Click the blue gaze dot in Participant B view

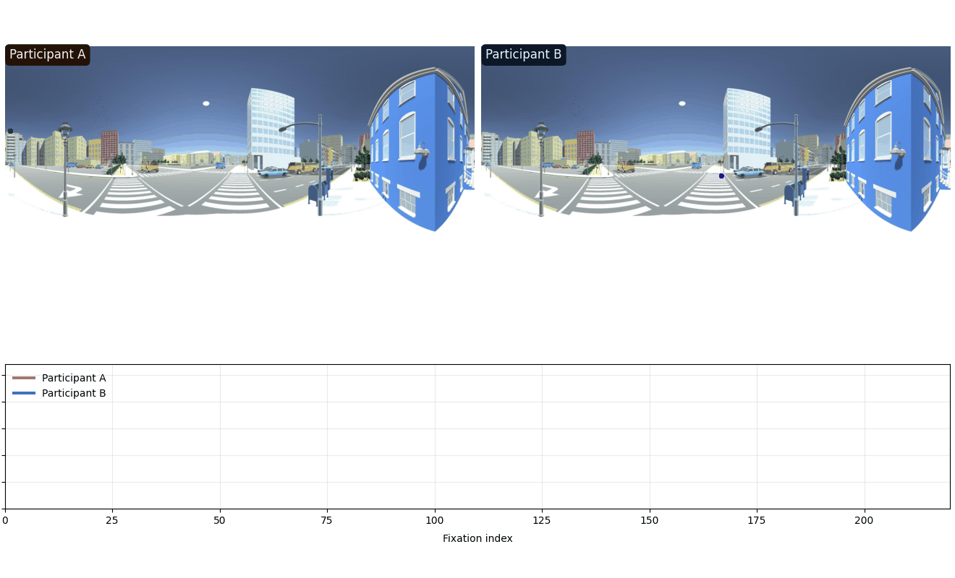721,176
